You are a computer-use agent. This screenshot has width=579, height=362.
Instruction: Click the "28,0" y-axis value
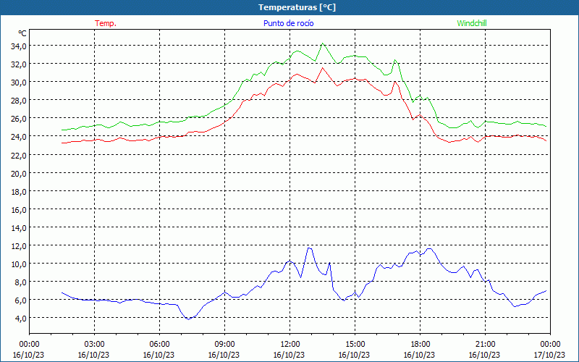[19, 101]
